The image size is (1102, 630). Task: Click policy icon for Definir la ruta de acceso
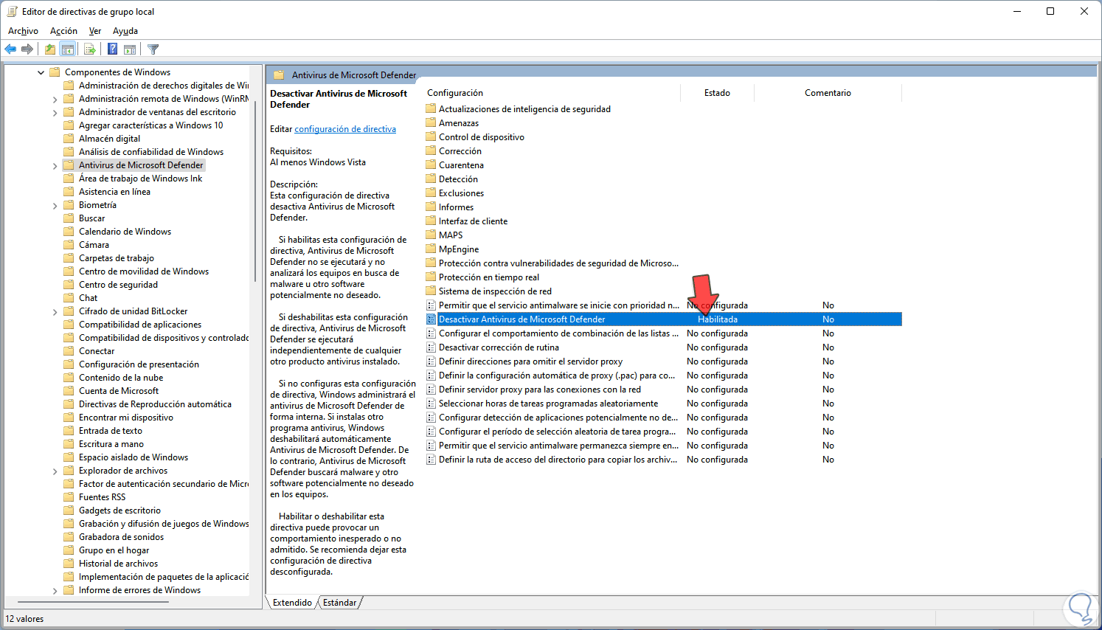(x=432, y=460)
